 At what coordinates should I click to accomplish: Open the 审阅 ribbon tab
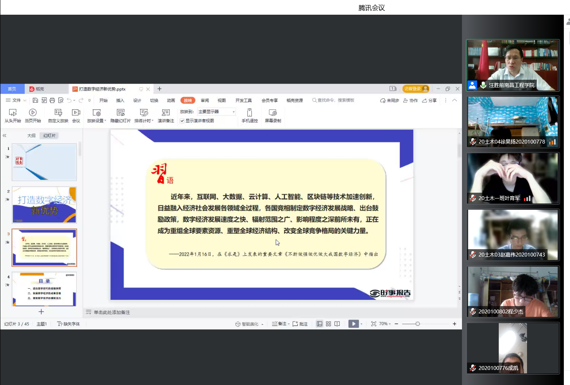[204, 100]
